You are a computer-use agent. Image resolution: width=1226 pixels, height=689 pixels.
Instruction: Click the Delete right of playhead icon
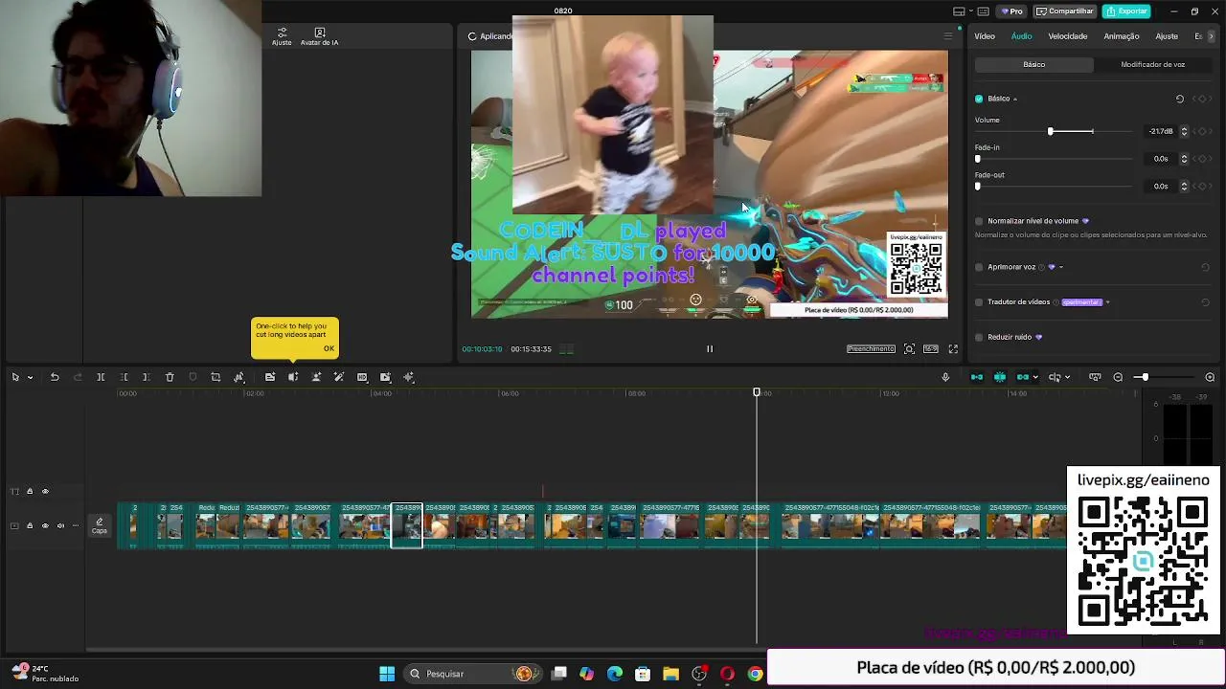(147, 377)
